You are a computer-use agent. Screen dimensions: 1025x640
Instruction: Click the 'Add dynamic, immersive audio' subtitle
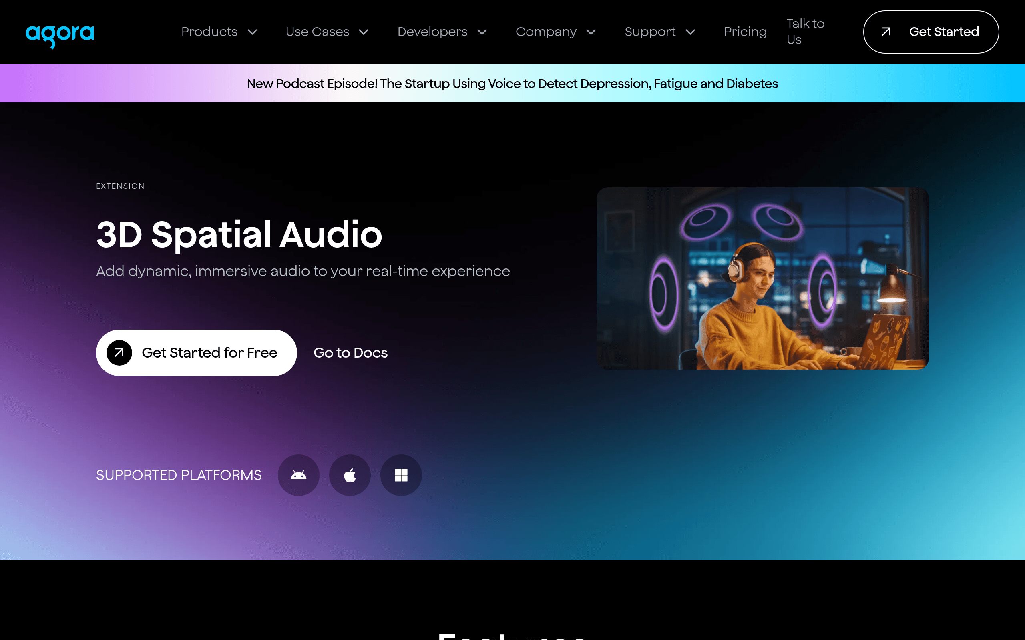pos(303,271)
